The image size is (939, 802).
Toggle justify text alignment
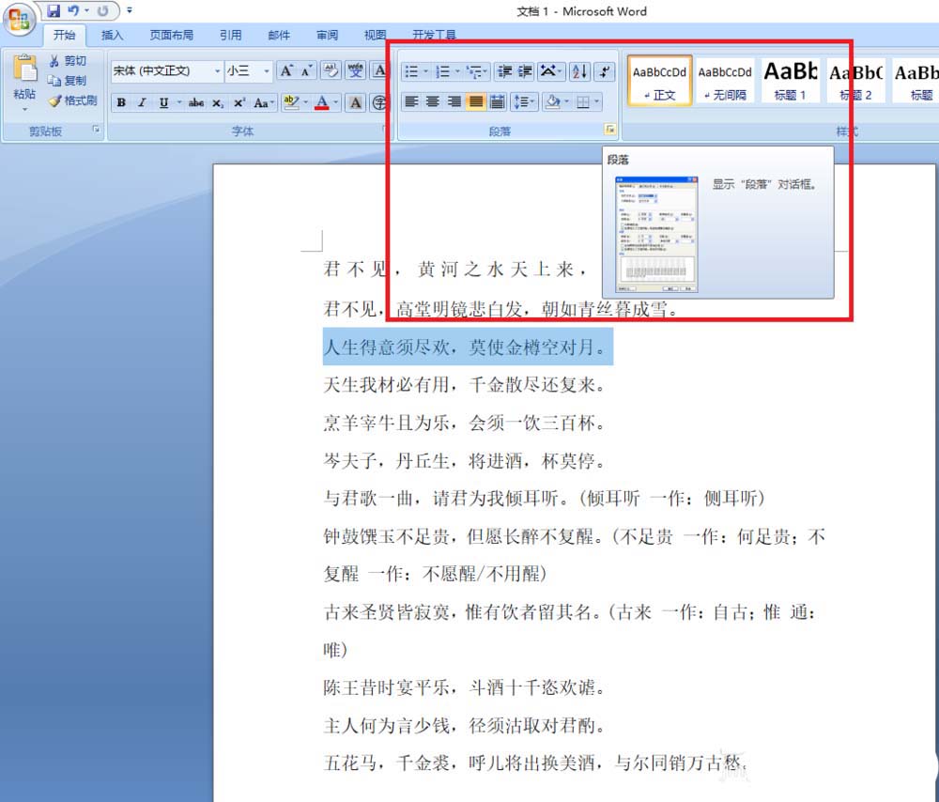[475, 101]
